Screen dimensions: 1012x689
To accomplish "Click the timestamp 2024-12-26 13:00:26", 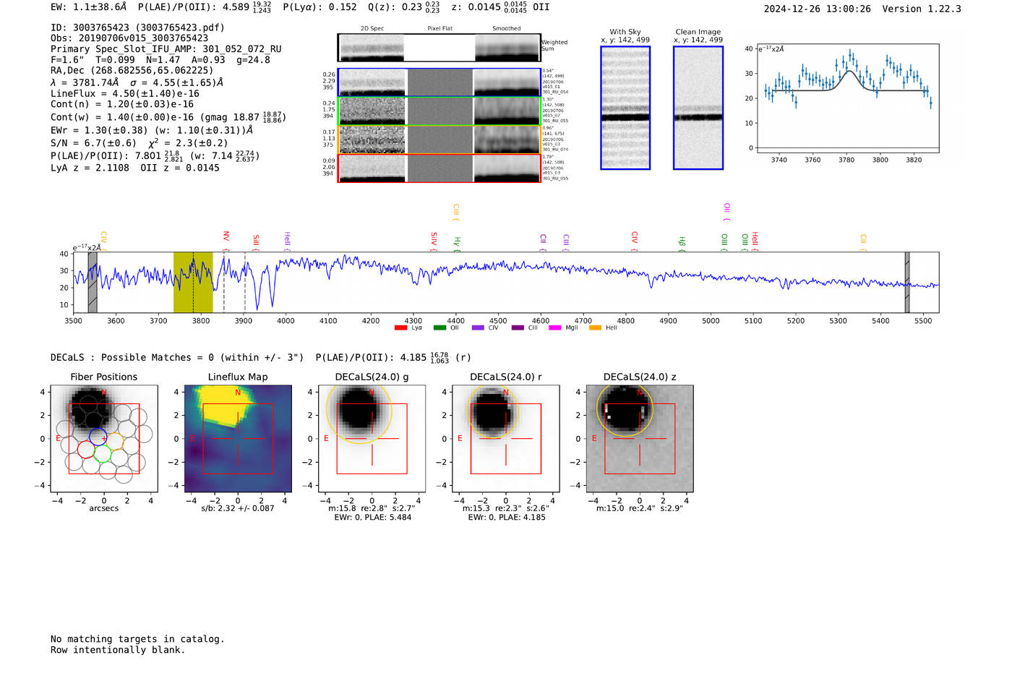I will tap(818, 9).
